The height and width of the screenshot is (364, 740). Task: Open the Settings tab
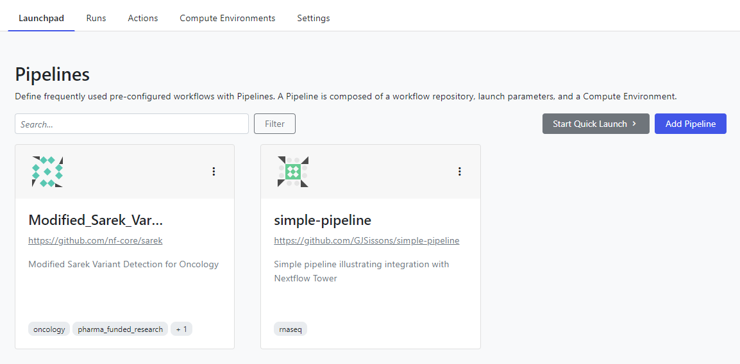pyautogui.click(x=314, y=18)
